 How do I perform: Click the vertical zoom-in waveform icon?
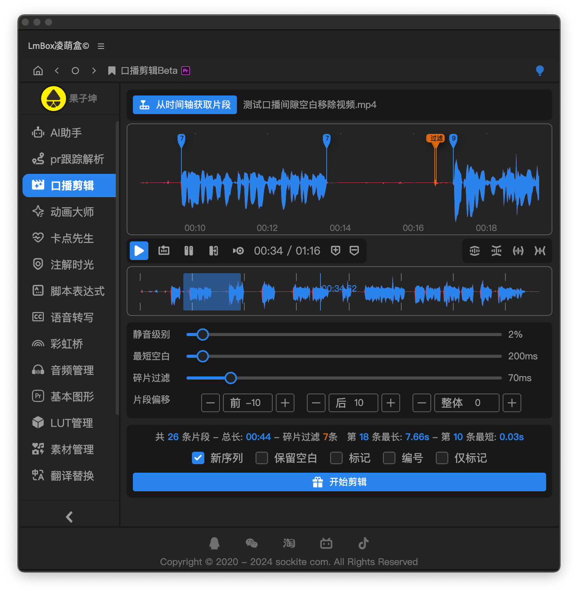pyautogui.click(x=475, y=251)
